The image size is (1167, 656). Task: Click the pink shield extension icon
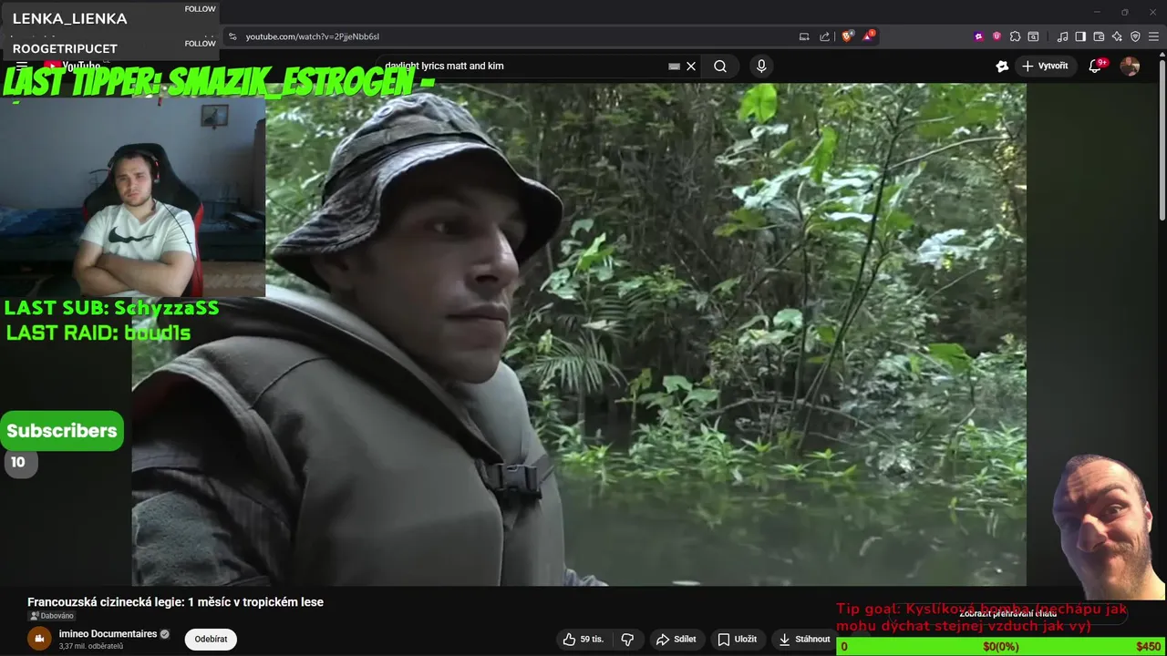point(997,36)
